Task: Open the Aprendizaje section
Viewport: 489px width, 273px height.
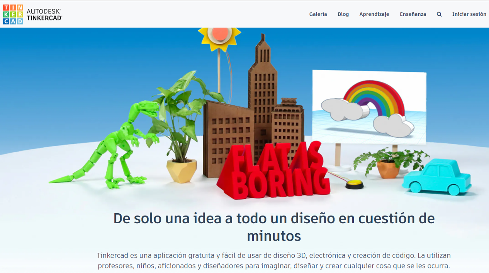Action: pyautogui.click(x=374, y=14)
